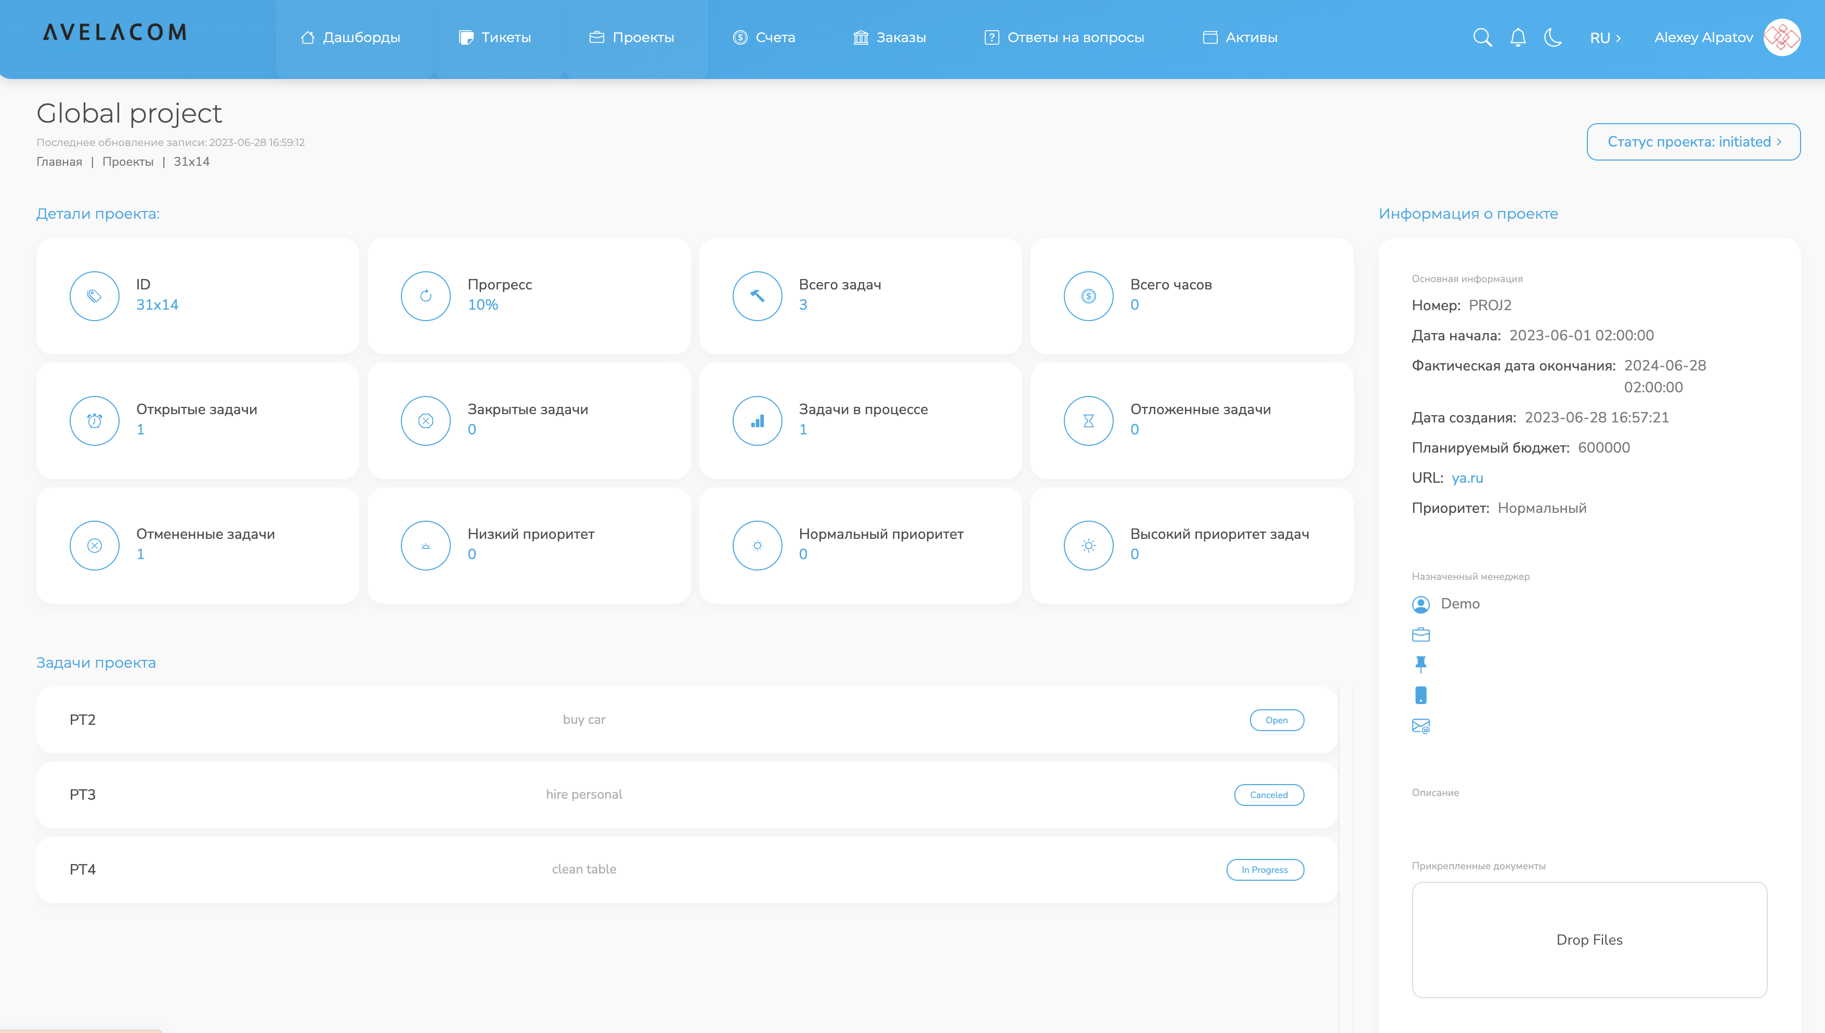Open the ya.ru URL link
The height and width of the screenshot is (1033, 1825).
1467,478
